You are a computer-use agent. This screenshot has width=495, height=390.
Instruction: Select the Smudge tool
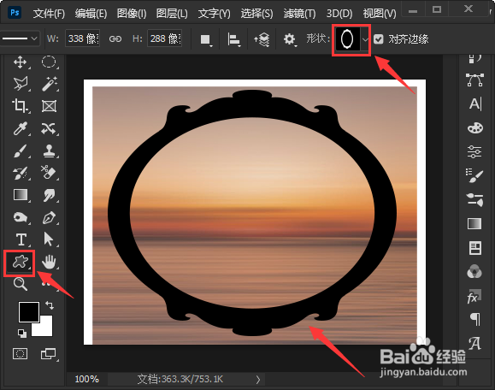49,195
